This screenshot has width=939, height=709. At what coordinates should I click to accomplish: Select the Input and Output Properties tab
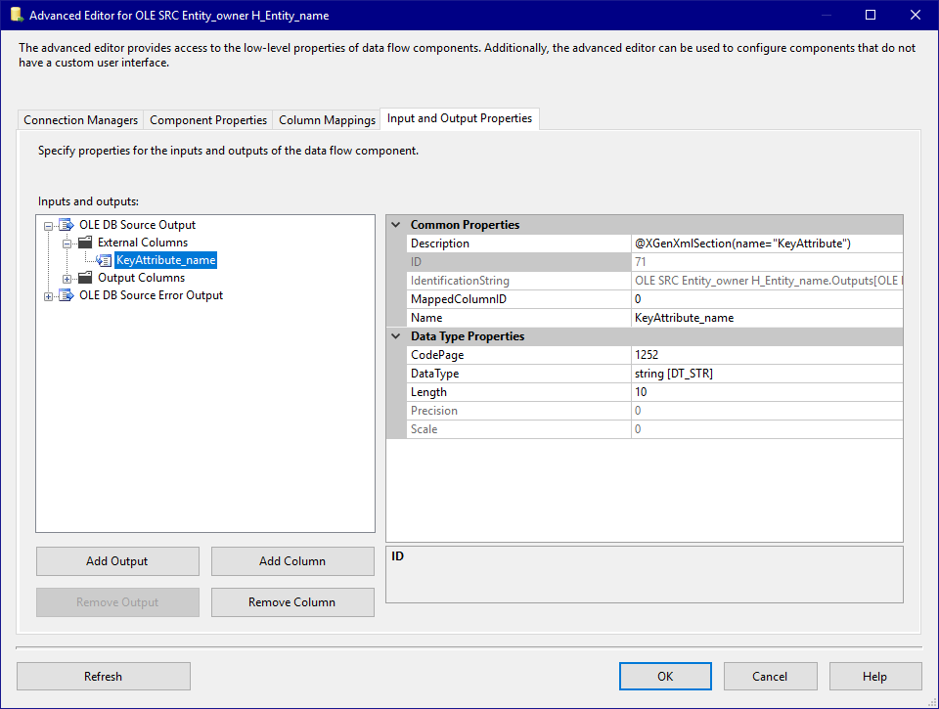coord(460,118)
